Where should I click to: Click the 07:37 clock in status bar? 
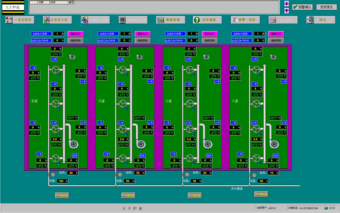click(332, 208)
